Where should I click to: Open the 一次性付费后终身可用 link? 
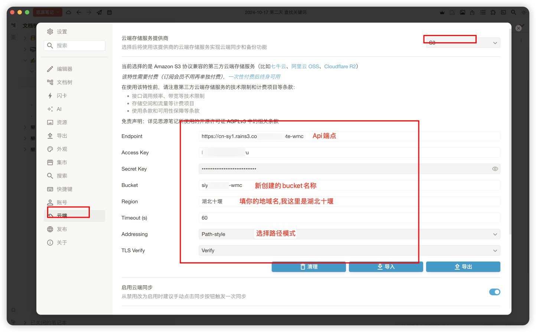(x=254, y=77)
